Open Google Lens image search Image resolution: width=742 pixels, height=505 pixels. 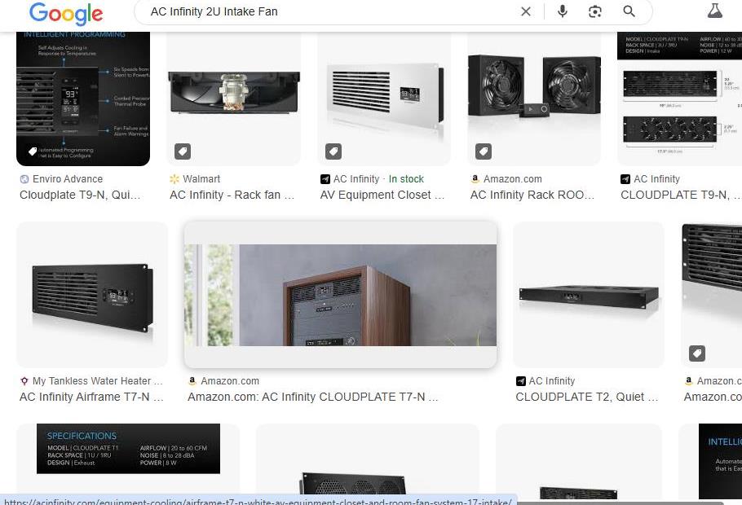tap(595, 11)
